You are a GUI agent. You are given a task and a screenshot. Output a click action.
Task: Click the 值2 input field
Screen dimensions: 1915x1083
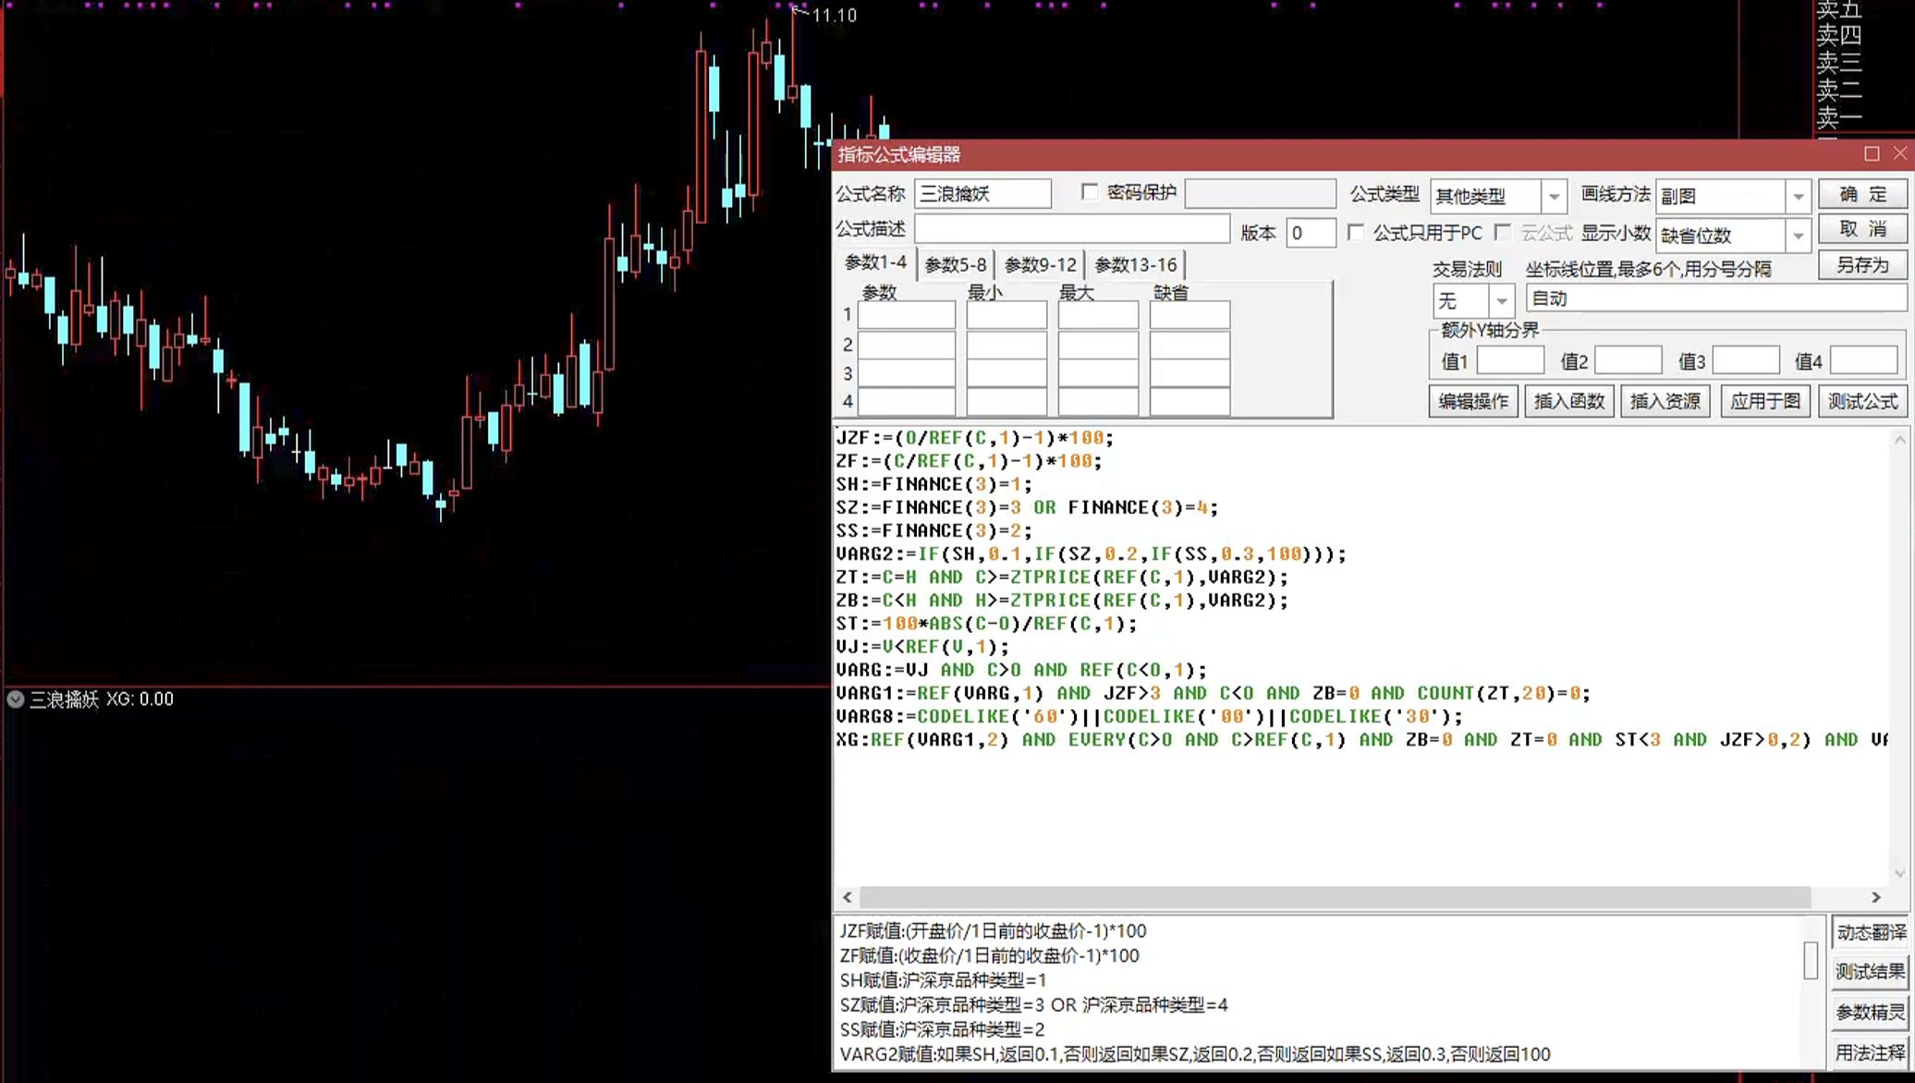1628,360
